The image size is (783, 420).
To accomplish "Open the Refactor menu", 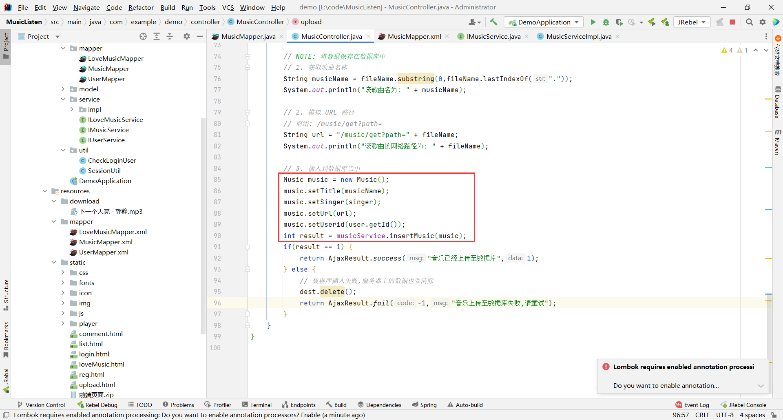I will click(x=141, y=7).
